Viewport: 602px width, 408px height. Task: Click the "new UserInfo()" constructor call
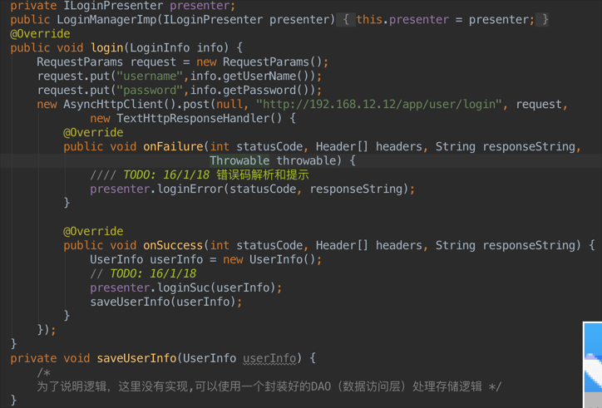pyautogui.click(x=269, y=259)
